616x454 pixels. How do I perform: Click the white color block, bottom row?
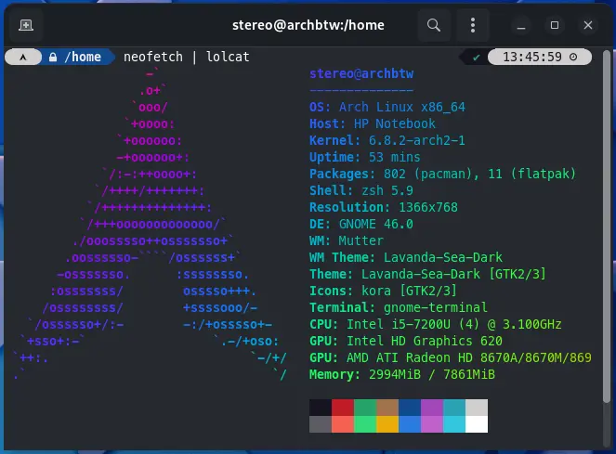click(x=477, y=424)
